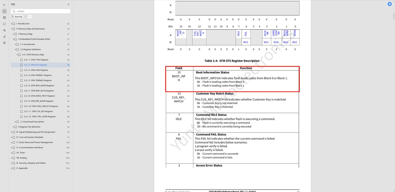This screenshot has height=192, width=395.
Task: Open the attachments paperclip icon
Action: pos(4,30)
